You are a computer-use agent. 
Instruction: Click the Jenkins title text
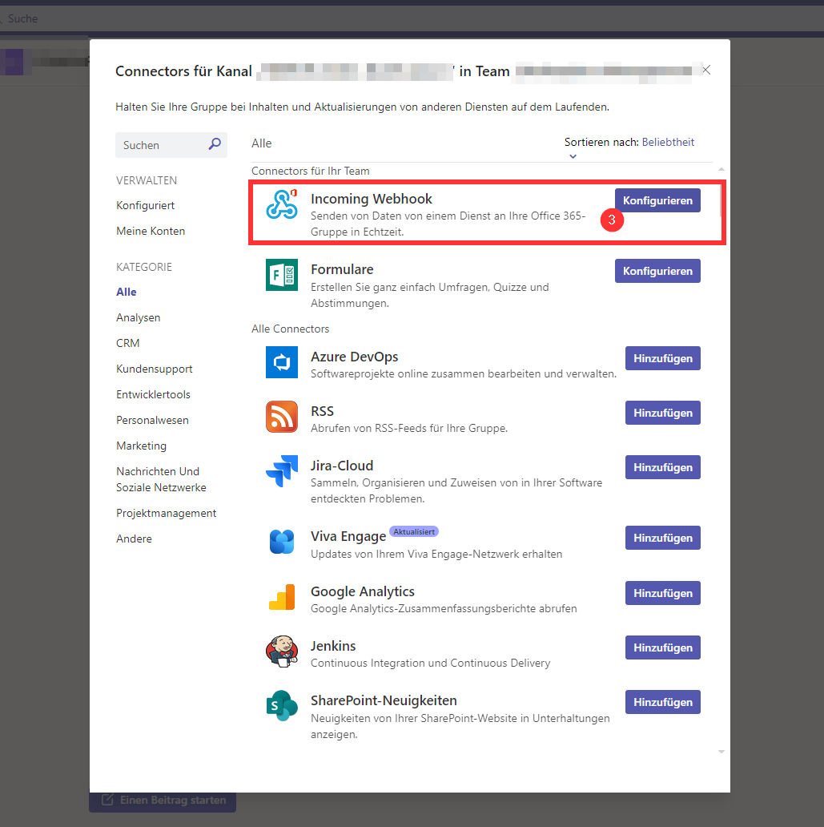pos(333,646)
